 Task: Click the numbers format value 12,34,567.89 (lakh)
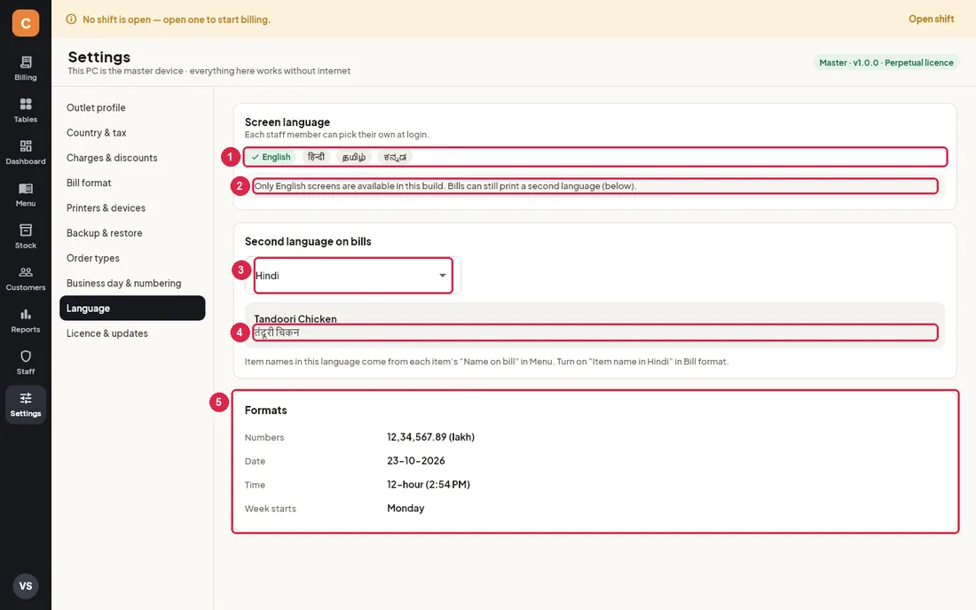[x=430, y=437]
